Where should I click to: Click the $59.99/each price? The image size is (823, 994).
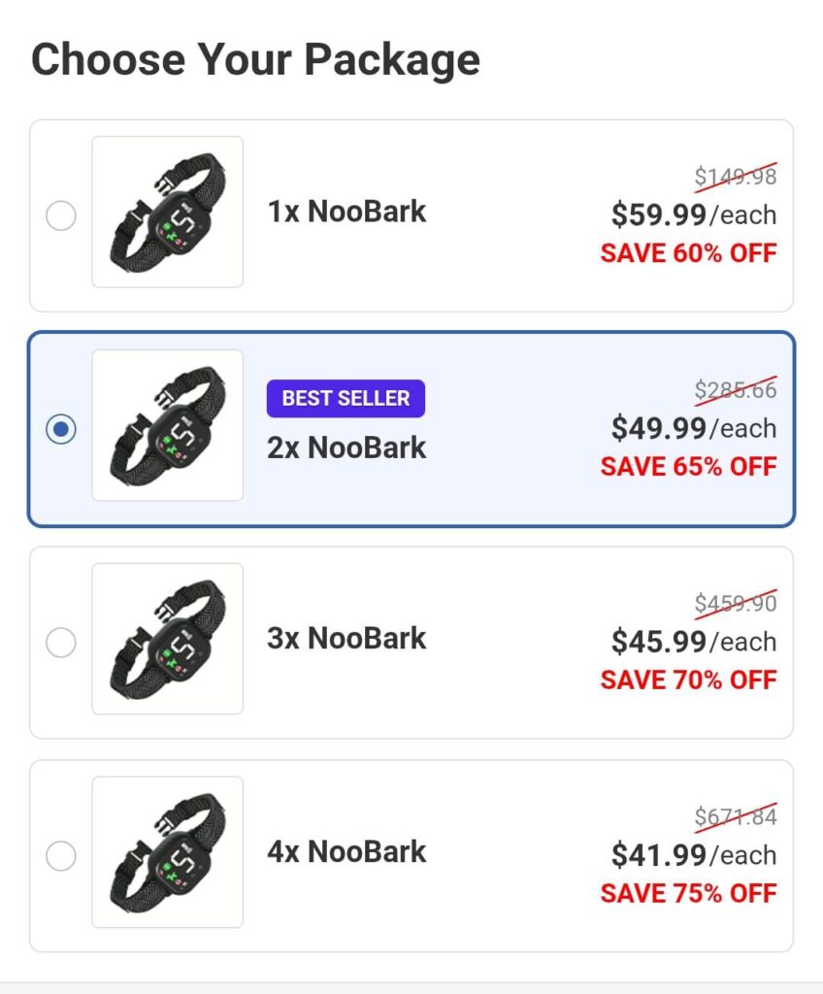[x=693, y=214]
